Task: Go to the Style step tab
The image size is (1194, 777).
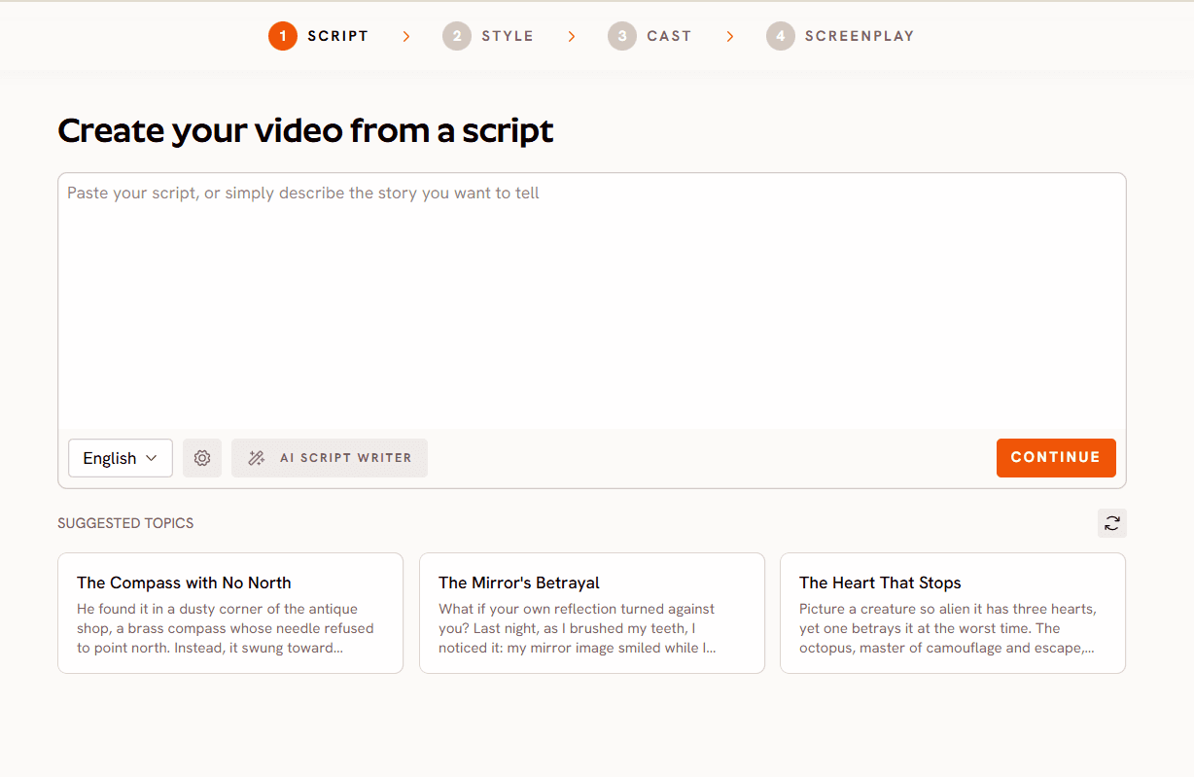Action: (488, 36)
